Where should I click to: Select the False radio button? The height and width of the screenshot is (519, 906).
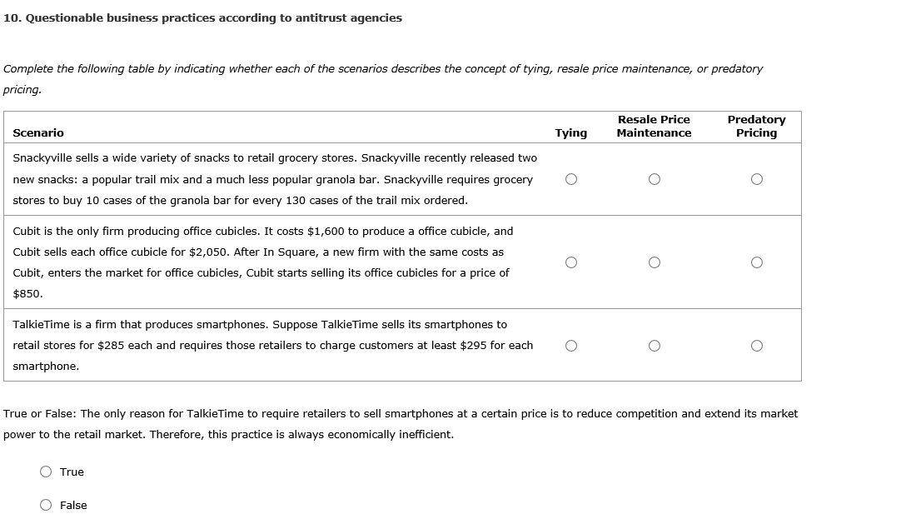(x=47, y=505)
